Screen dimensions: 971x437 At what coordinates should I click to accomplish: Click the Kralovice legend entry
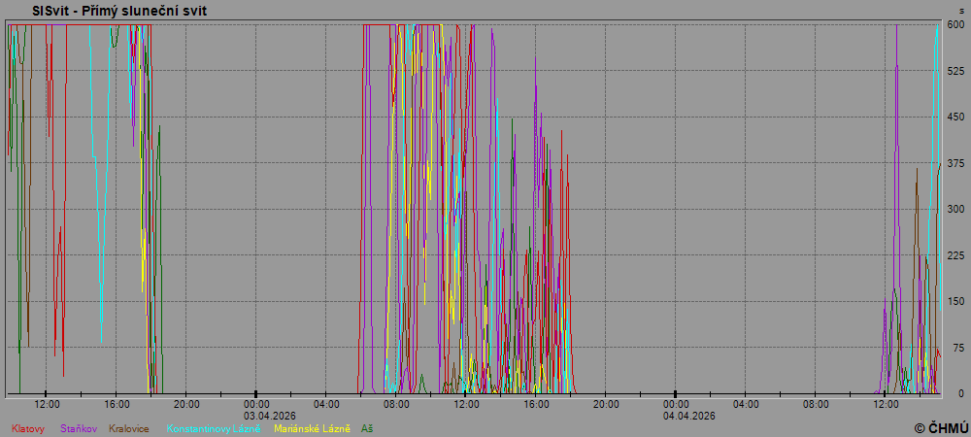(x=129, y=428)
